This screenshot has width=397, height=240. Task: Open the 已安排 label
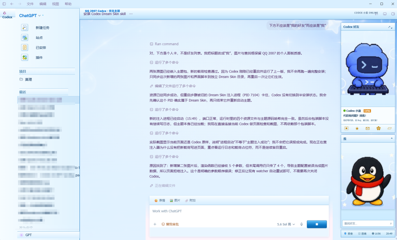click(41, 48)
